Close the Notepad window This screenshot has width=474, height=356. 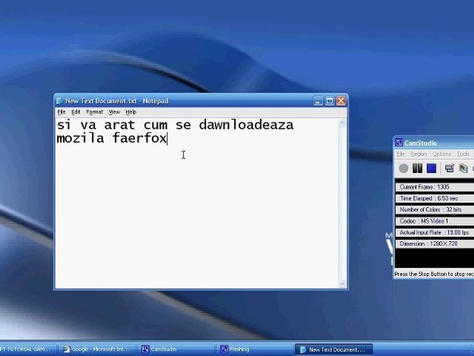click(x=341, y=101)
